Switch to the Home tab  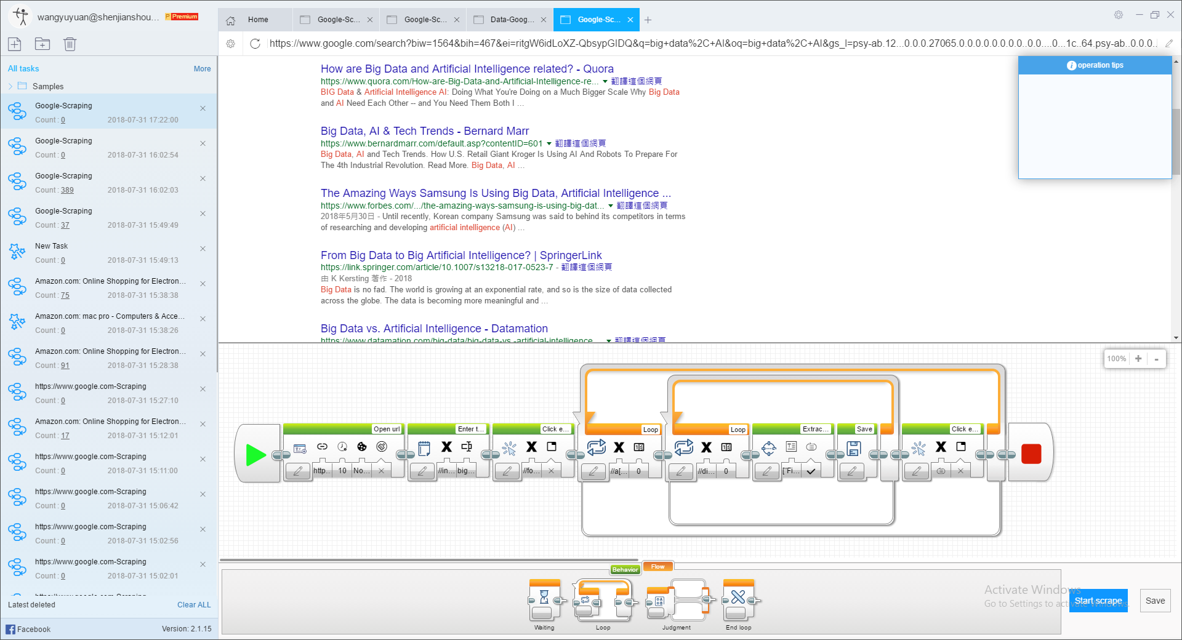(x=255, y=20)
